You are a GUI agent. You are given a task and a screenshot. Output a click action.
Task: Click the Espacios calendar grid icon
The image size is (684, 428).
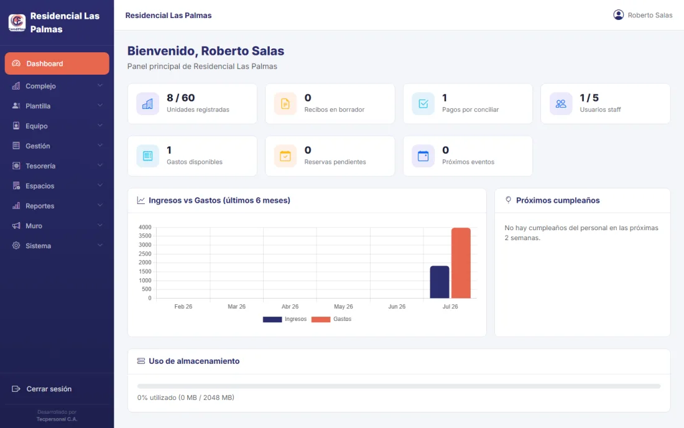tap(16, 186)
